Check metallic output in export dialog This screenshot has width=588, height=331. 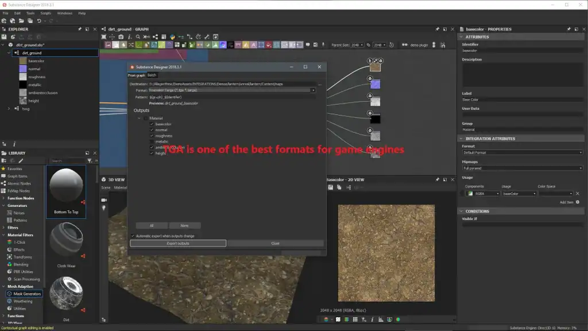pos(152,141)
